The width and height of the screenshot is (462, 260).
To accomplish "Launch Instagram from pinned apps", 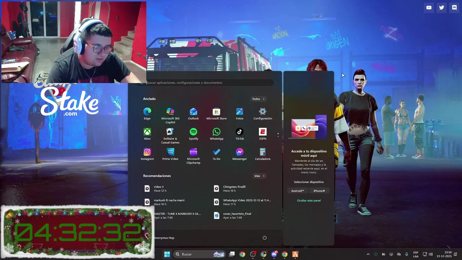I will pos(147,154).
